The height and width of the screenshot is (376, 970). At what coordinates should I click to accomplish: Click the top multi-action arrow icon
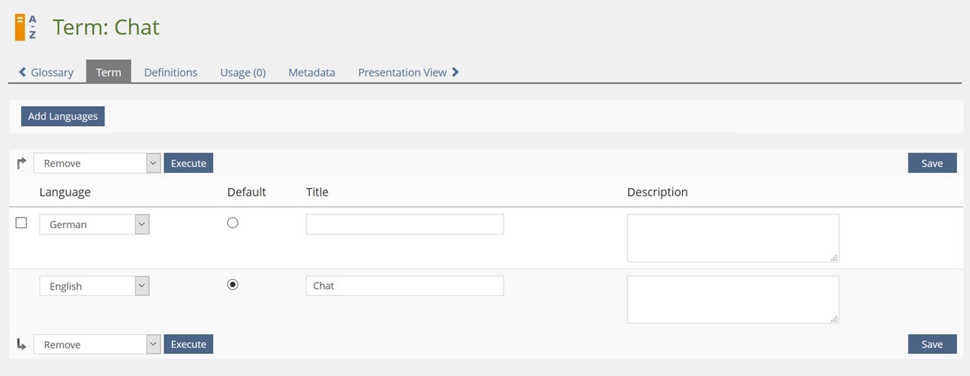21,162
